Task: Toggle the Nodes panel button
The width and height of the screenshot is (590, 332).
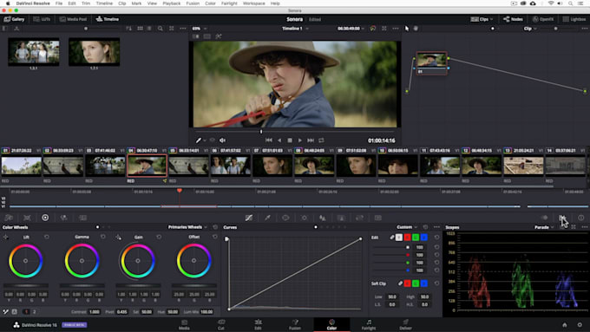Action: (x=514, y=19)
